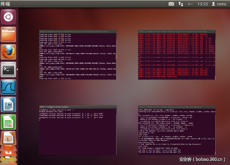The width and height of the screenshot is (230, 165).
Task: Open the Ubuntu Dash home button
Action: [x=8, y=17]
